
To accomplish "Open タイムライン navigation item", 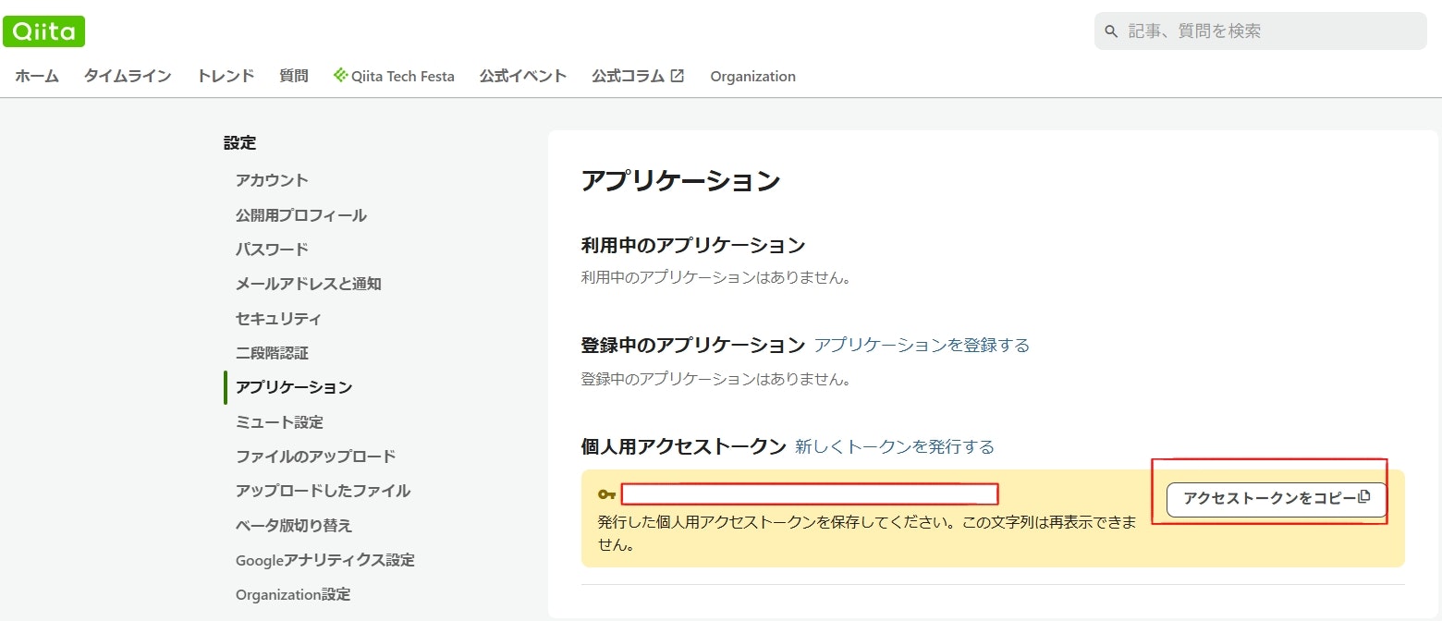I will click(x=128, y=77).
